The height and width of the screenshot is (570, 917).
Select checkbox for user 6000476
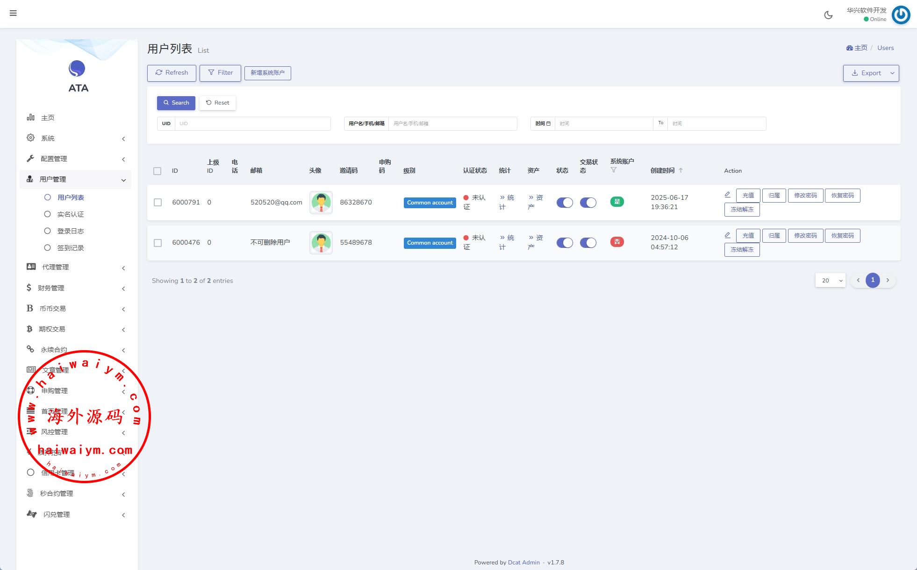[158, 243]
